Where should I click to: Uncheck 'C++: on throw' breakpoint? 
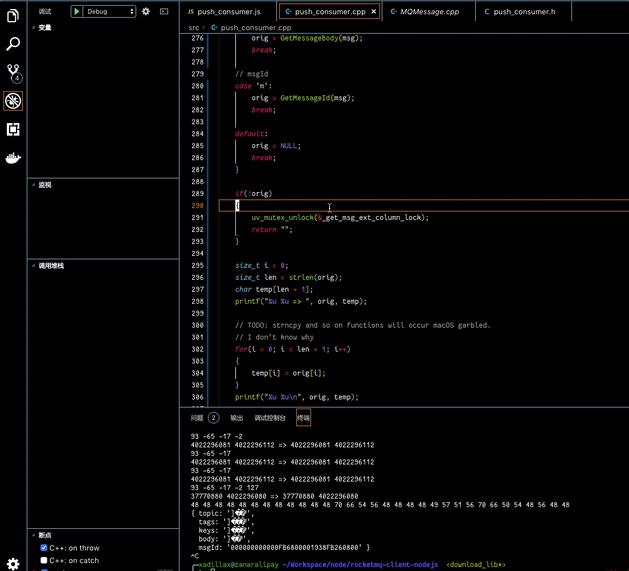(44, 548)
